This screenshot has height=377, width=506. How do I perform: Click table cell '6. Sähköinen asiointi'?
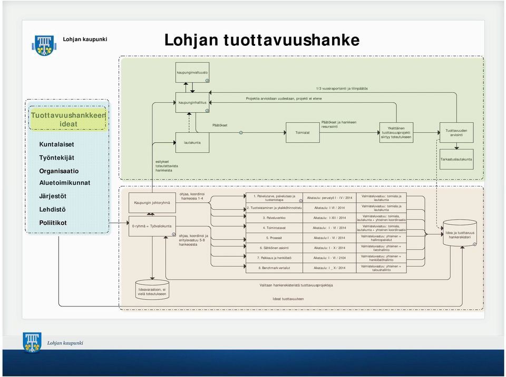[274, 248]
